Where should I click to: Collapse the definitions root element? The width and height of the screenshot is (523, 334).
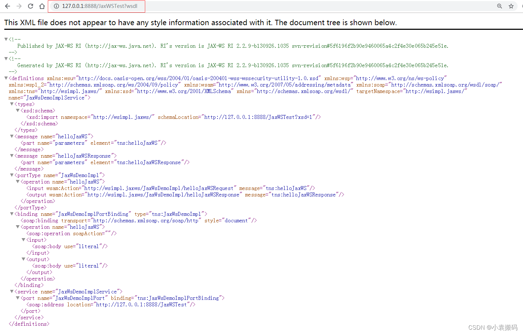click(6, 78)
